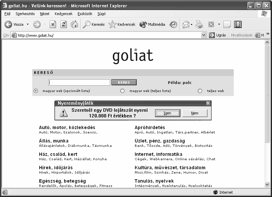Screen dimensions: 272x197
Task: Expand the Hivatkozások toolbar chevron
Action: (268, 34)
